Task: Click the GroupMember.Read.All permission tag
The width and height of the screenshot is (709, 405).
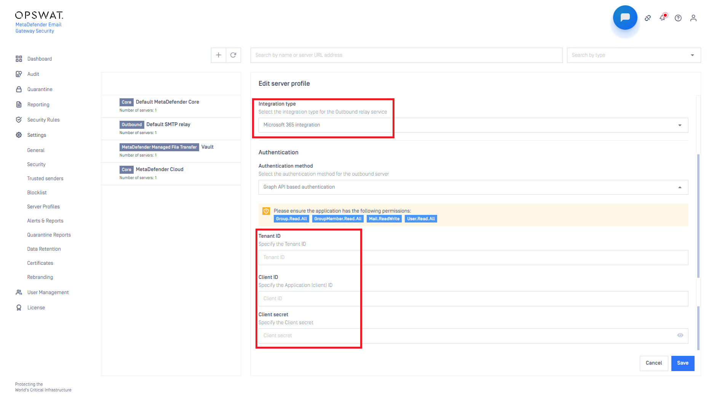Action: tap(338, 219)
